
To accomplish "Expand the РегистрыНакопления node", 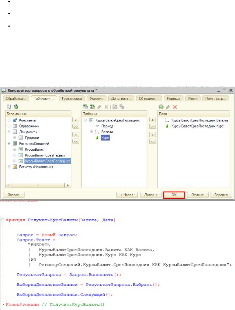I will click(x=7, y=167).
